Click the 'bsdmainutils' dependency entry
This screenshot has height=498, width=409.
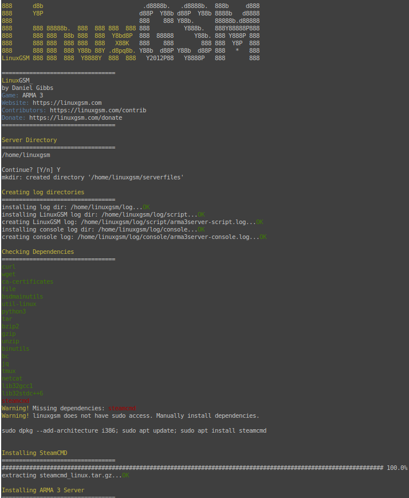click(x=22, y=297)
